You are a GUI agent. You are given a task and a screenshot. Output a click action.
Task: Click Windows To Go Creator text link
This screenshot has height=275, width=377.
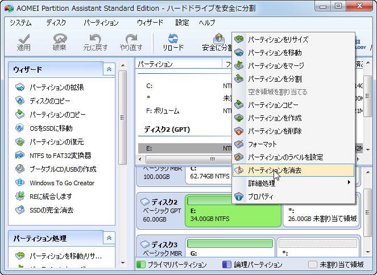pyautogui.click(x=62, y=183)
